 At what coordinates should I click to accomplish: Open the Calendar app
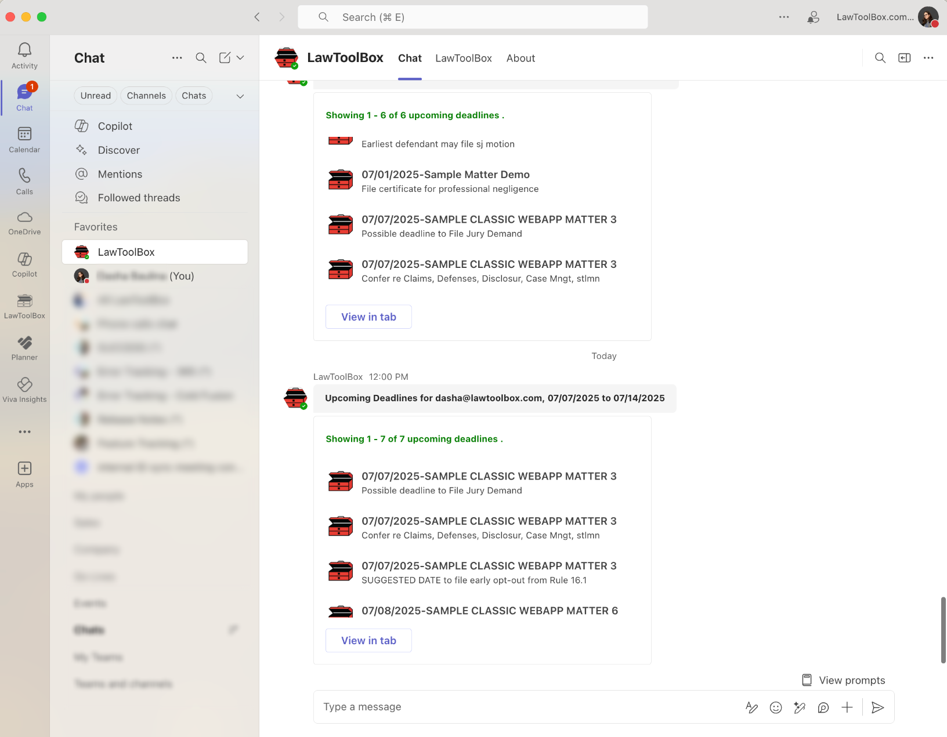coord(24,140)
